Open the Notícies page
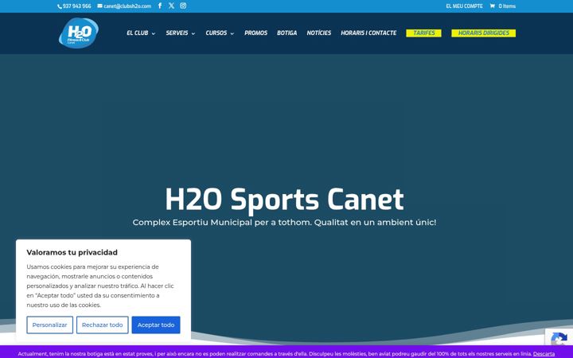573x358 pixels. (318, 33)
